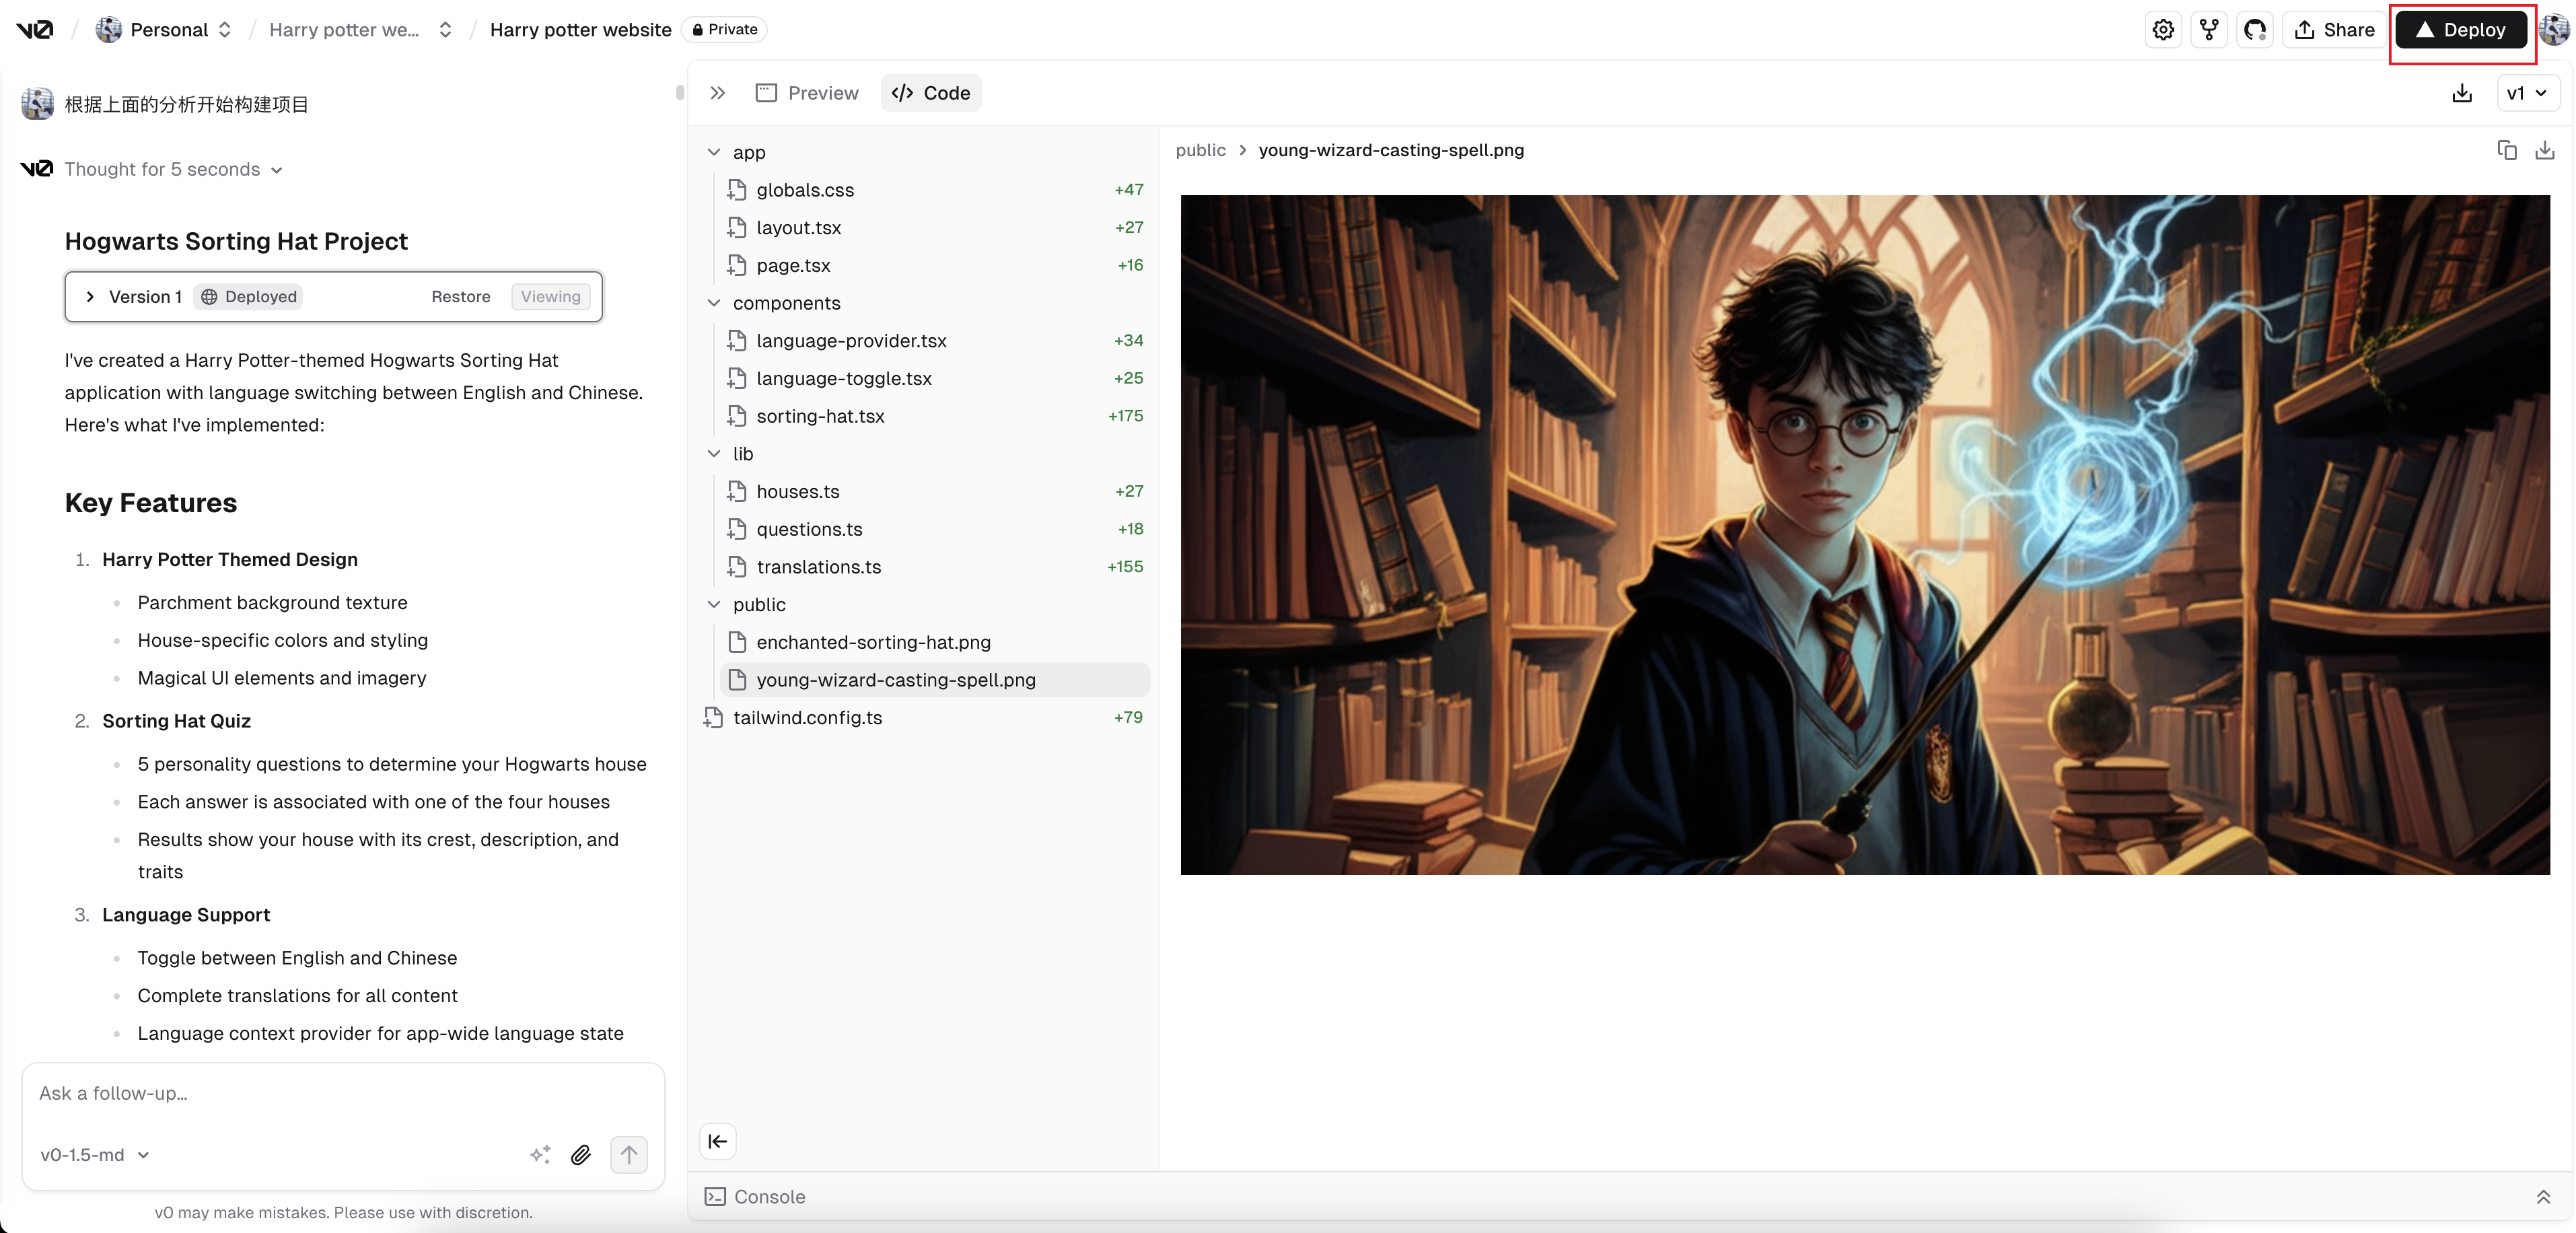This screenshot has height=1233, width=2576.
Task: Click the fork branch icon
Action: [x=2209, y=30]
